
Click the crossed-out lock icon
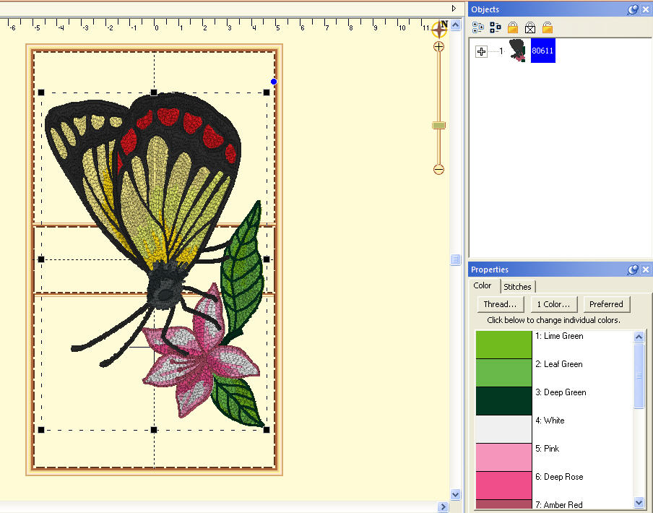coord(530,27)
